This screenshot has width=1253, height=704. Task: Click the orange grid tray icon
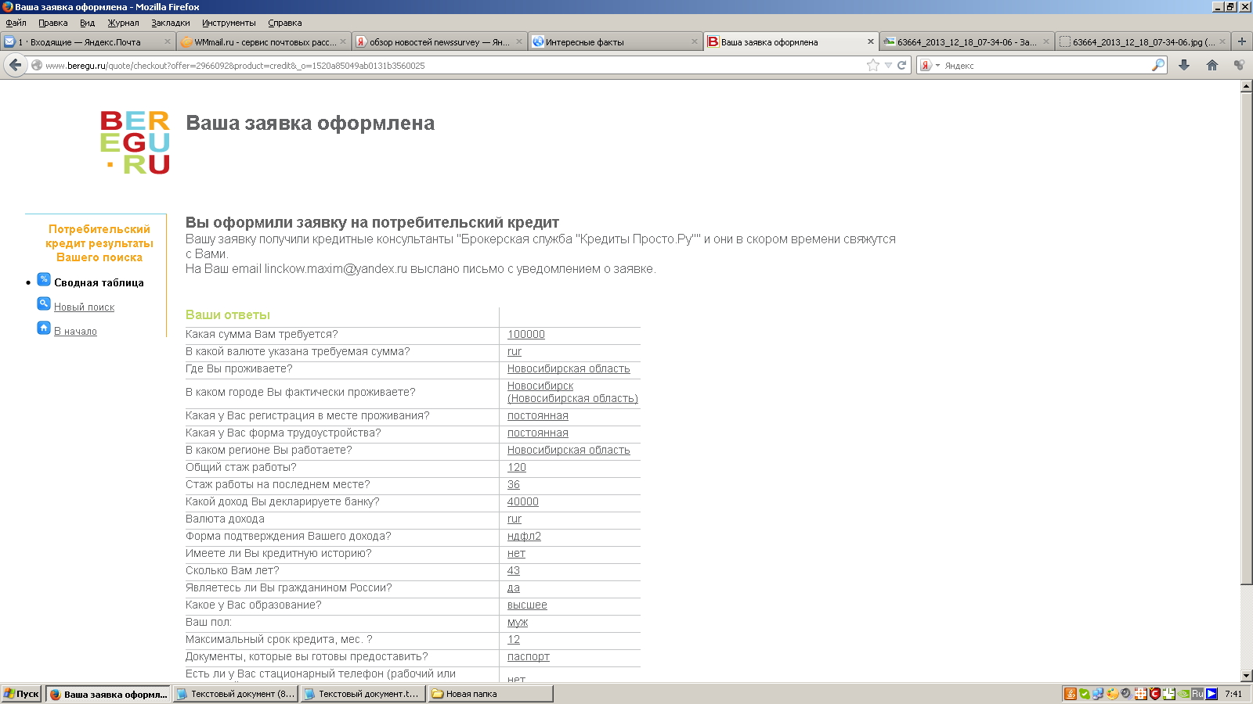tap(1140, 694)
